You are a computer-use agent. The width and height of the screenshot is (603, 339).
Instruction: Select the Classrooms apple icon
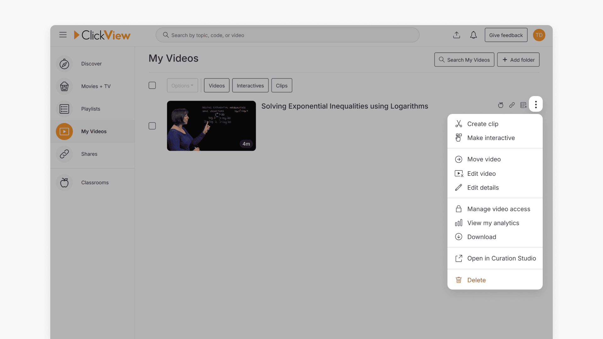pyautogui.click(x=64, y=182)
